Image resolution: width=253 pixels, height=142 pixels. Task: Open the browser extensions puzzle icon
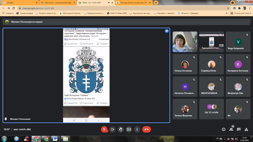point(239,8)
